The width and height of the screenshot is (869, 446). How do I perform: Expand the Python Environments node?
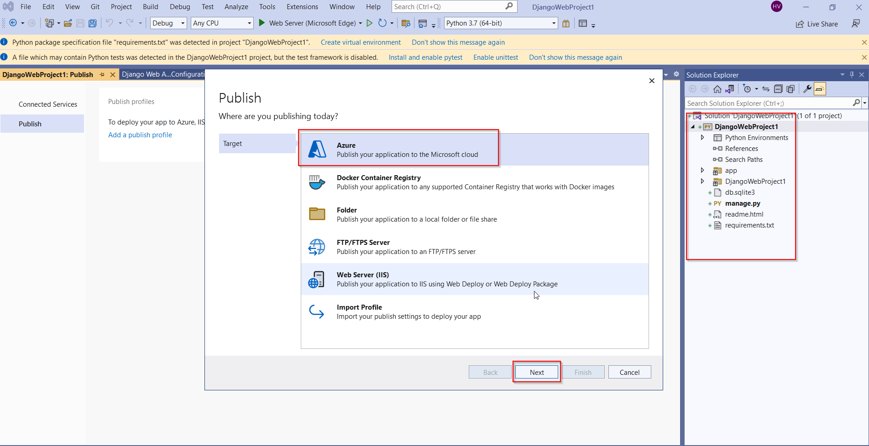702,137
